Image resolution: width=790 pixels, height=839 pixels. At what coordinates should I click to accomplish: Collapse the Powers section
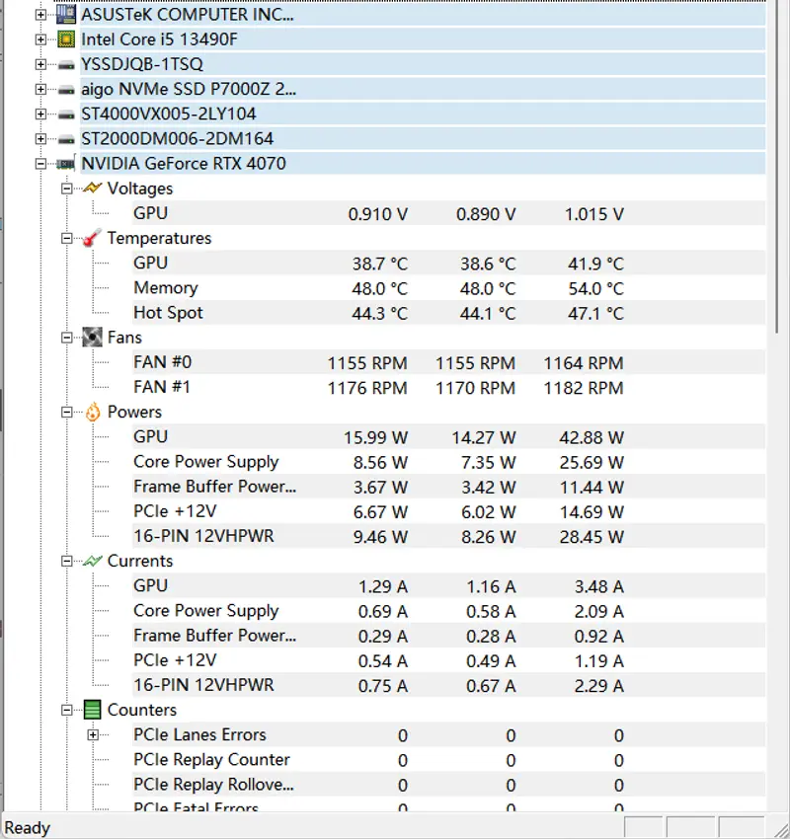(66, 412)
